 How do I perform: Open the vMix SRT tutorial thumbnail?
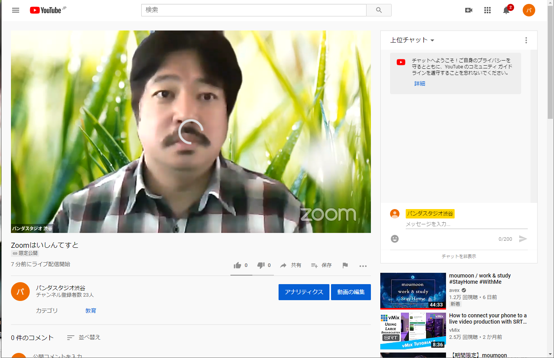[x=413, y=331]
